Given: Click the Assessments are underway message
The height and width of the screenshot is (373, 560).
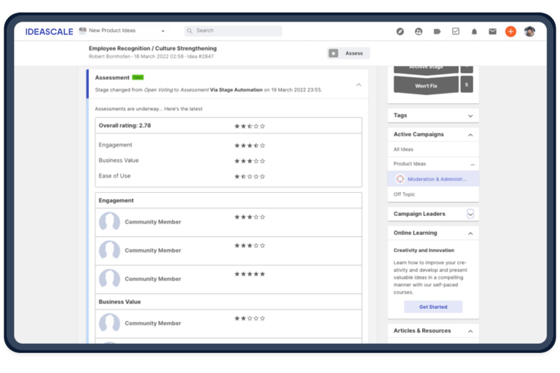Looking at the screenshot, I should coord(149,109).
